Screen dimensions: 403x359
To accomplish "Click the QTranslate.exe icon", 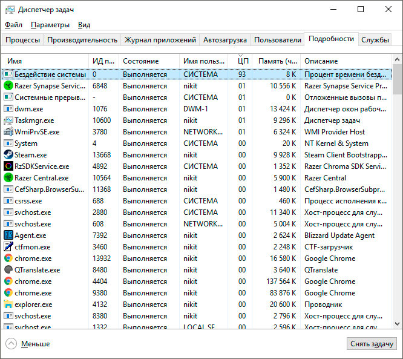I will (8, 270).
